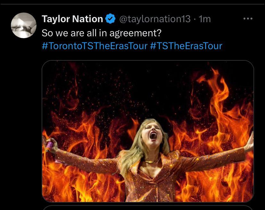Open the #TorontoTSTheErasTour hashtag

[94, 46]
